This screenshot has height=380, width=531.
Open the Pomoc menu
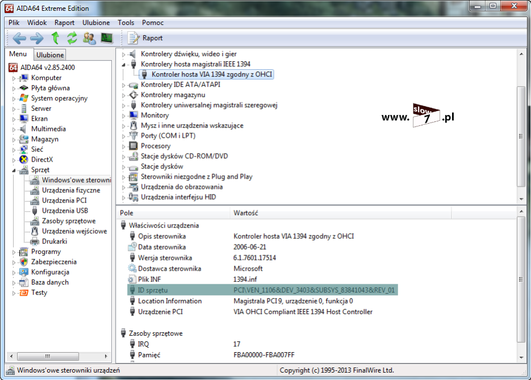click(153, 23)
